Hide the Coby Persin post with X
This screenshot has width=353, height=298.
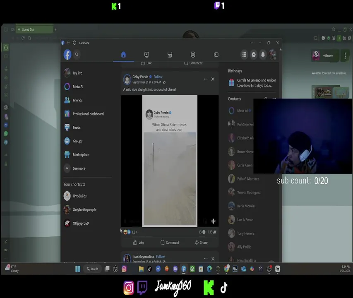coord(213,79)
